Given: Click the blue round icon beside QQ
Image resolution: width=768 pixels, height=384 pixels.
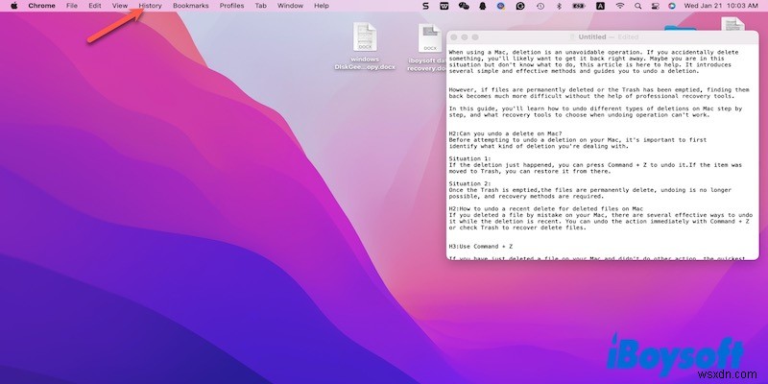Looking at the screenshot, I should pos(501,6).
